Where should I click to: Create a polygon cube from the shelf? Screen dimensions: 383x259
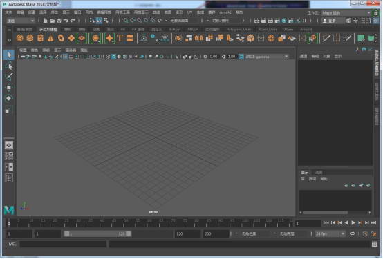pyautogui.click(x=30, y=38)
